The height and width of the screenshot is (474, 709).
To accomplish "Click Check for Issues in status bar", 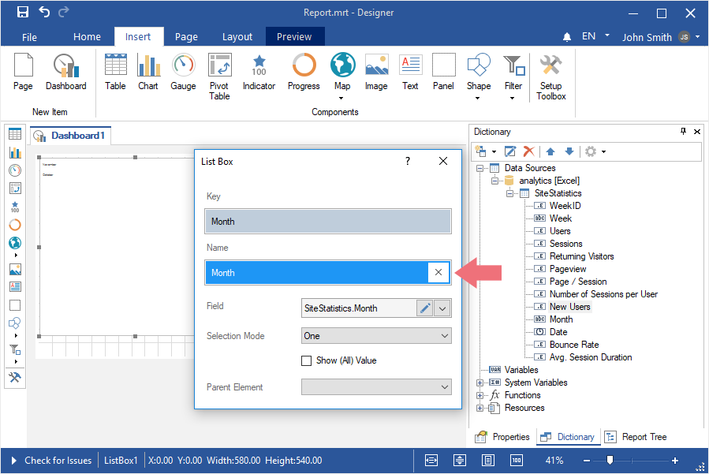I will click(x=58, y=461).
